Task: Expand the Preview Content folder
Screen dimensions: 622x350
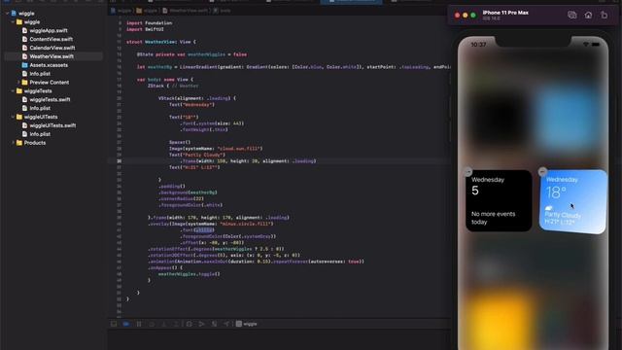Action: [18, 83]
